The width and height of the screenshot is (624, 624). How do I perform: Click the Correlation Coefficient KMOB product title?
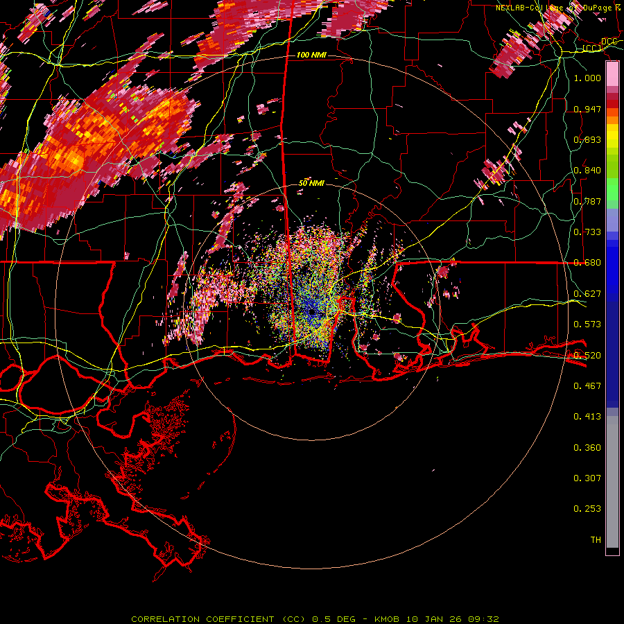[315, 619]
